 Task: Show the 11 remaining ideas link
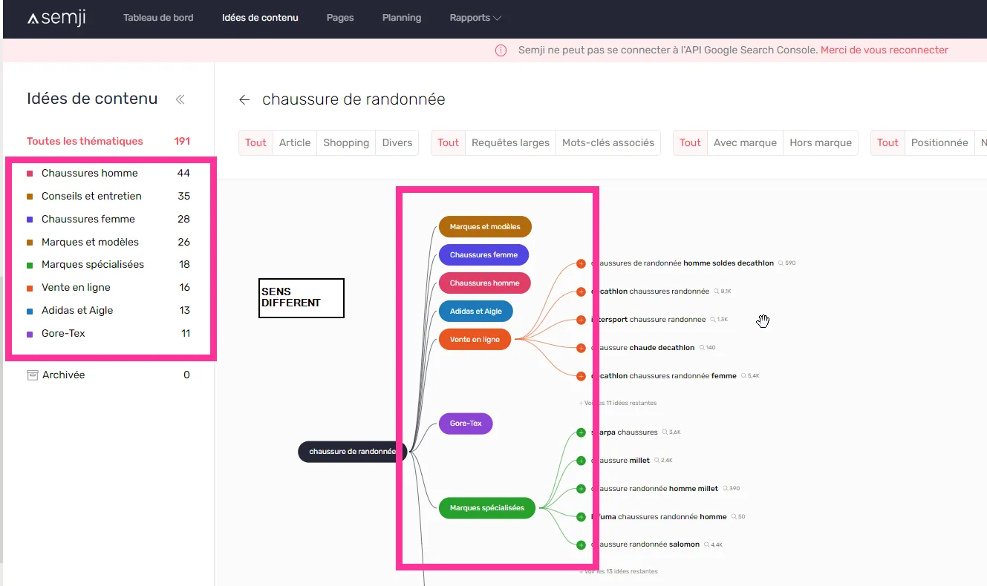pos(618,403)
